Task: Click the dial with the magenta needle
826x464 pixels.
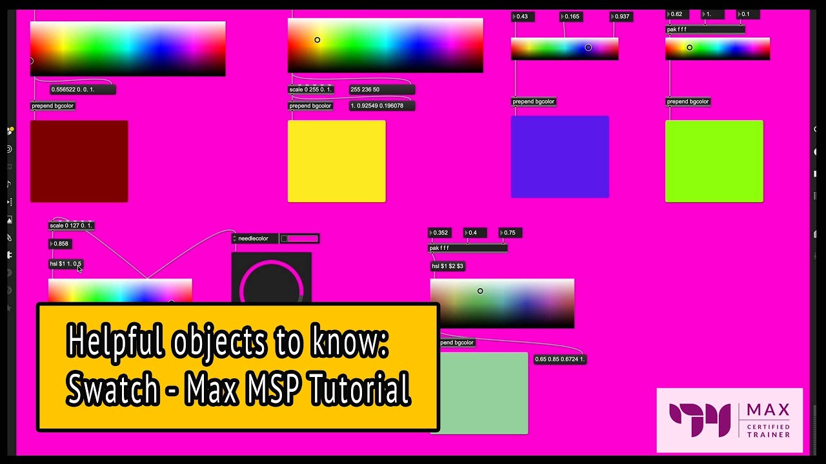Action: 271,278
